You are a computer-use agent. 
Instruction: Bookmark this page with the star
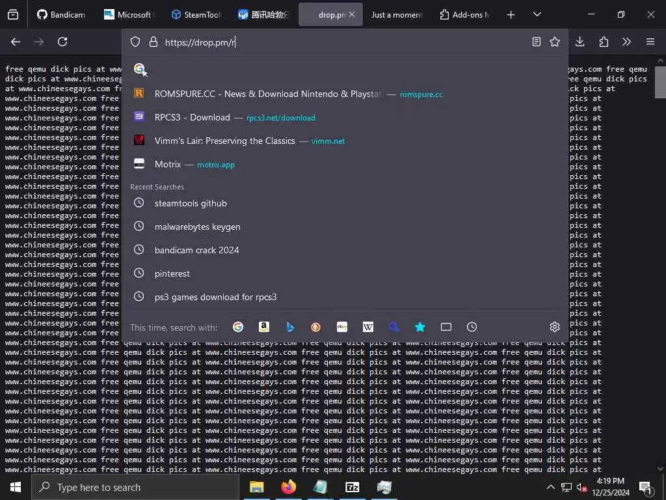tap(555, 42)
